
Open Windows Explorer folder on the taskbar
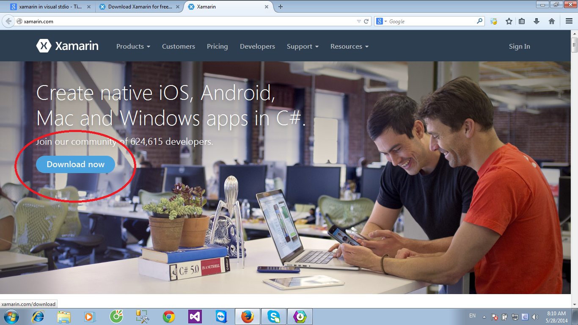click(64, 317)
